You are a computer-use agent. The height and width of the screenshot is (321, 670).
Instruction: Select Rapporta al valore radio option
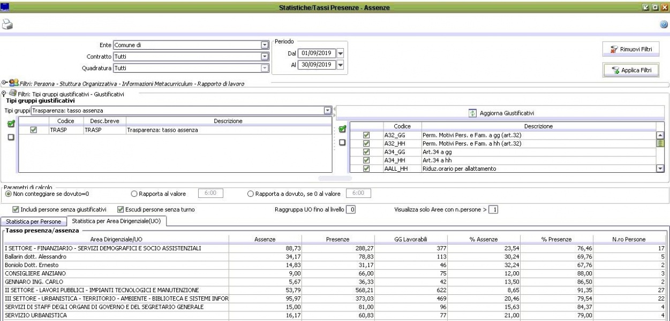134,194
